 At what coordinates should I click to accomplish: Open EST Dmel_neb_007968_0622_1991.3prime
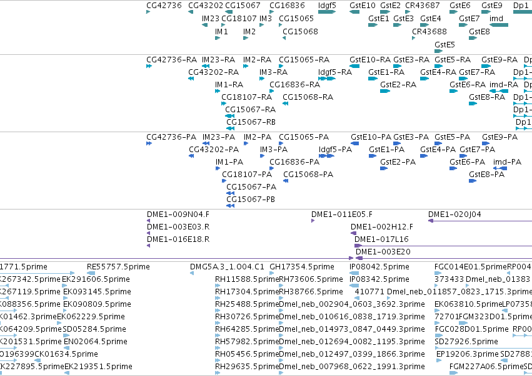352,367
